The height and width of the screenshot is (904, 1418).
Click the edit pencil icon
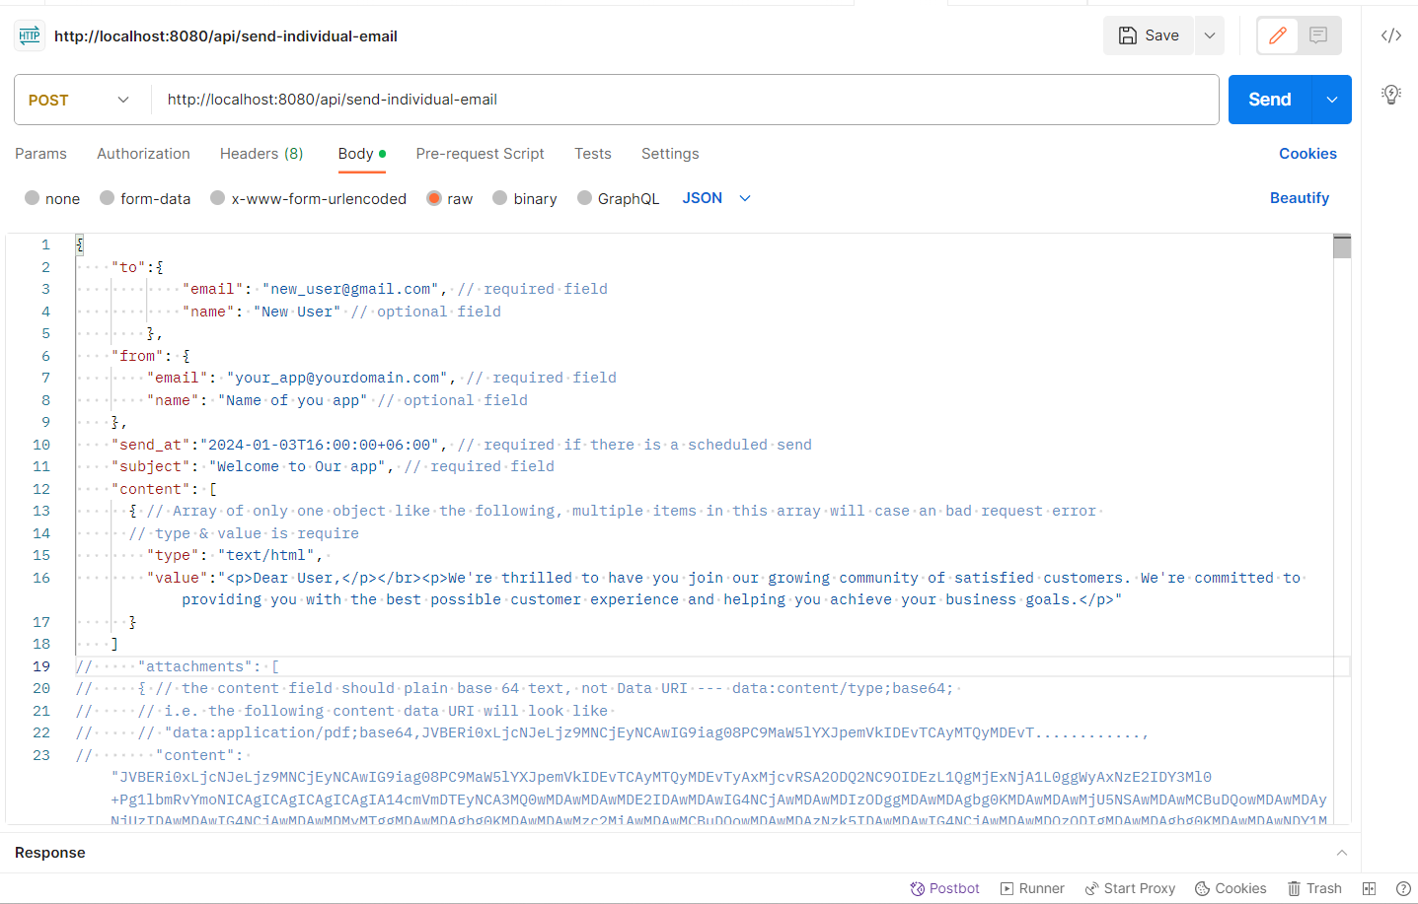tap(1277, 35)
